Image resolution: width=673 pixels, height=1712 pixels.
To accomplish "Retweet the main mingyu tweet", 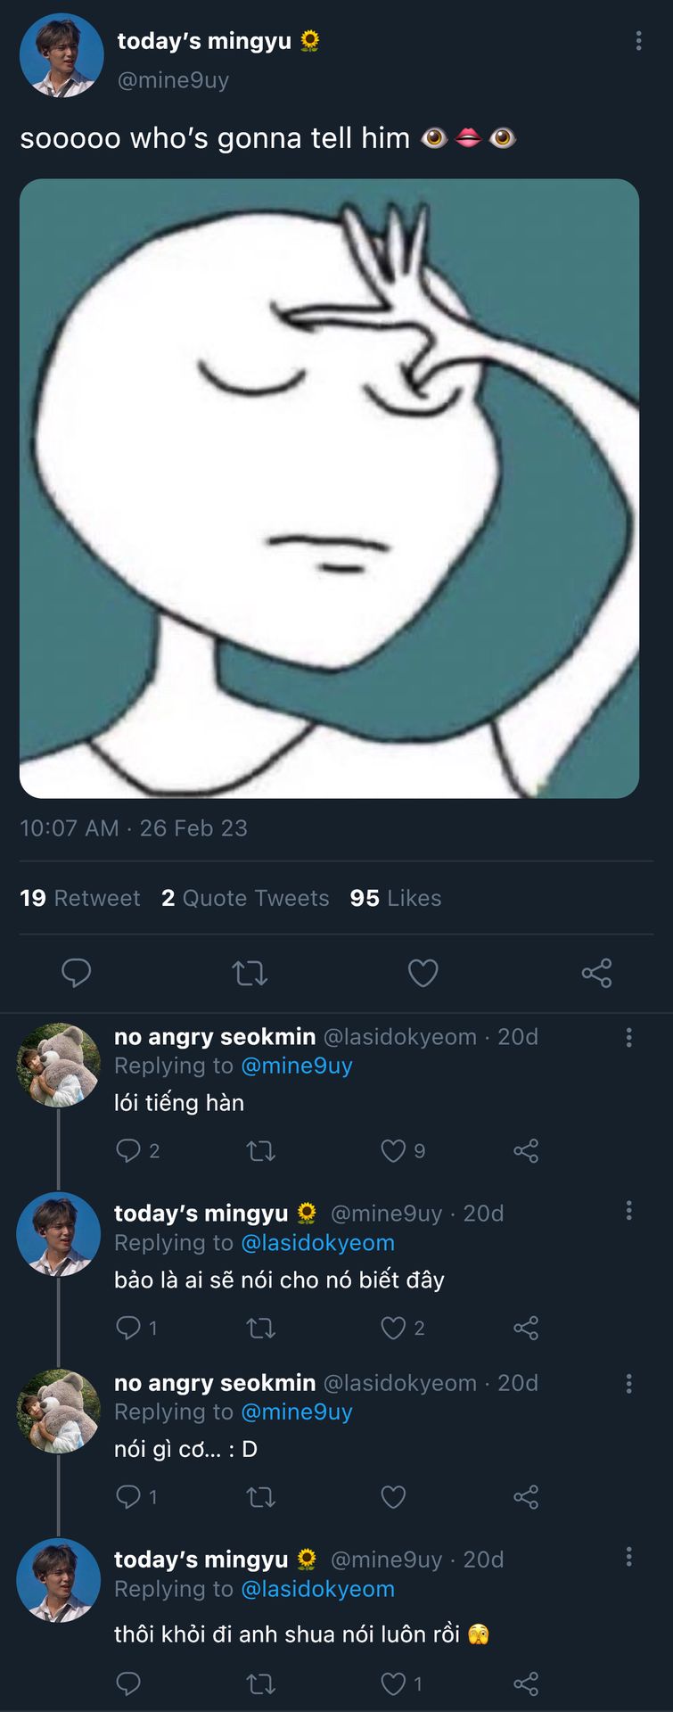I will 250,973.
